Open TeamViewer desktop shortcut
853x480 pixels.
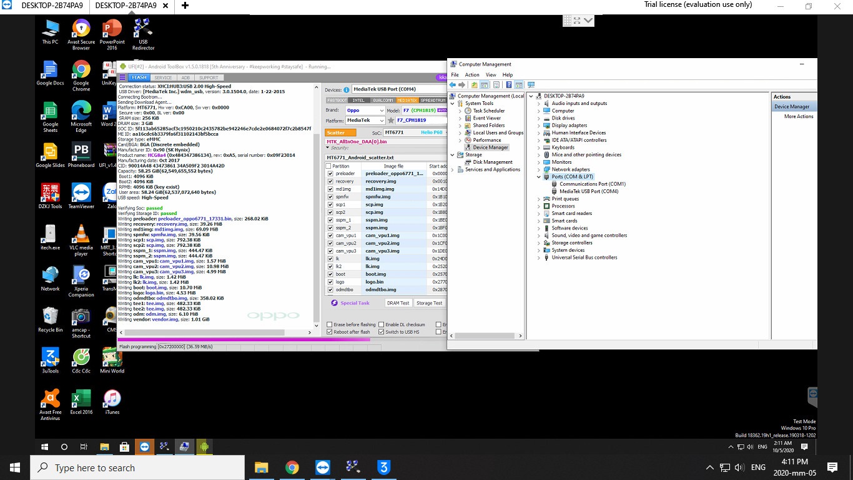click(81, 197)
